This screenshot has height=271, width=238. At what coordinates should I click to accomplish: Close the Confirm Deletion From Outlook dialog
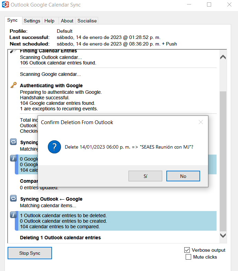click(x=201, y=122)
